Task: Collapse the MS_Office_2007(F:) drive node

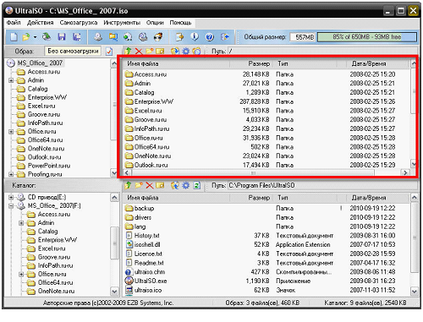Action: pos(11,206)
